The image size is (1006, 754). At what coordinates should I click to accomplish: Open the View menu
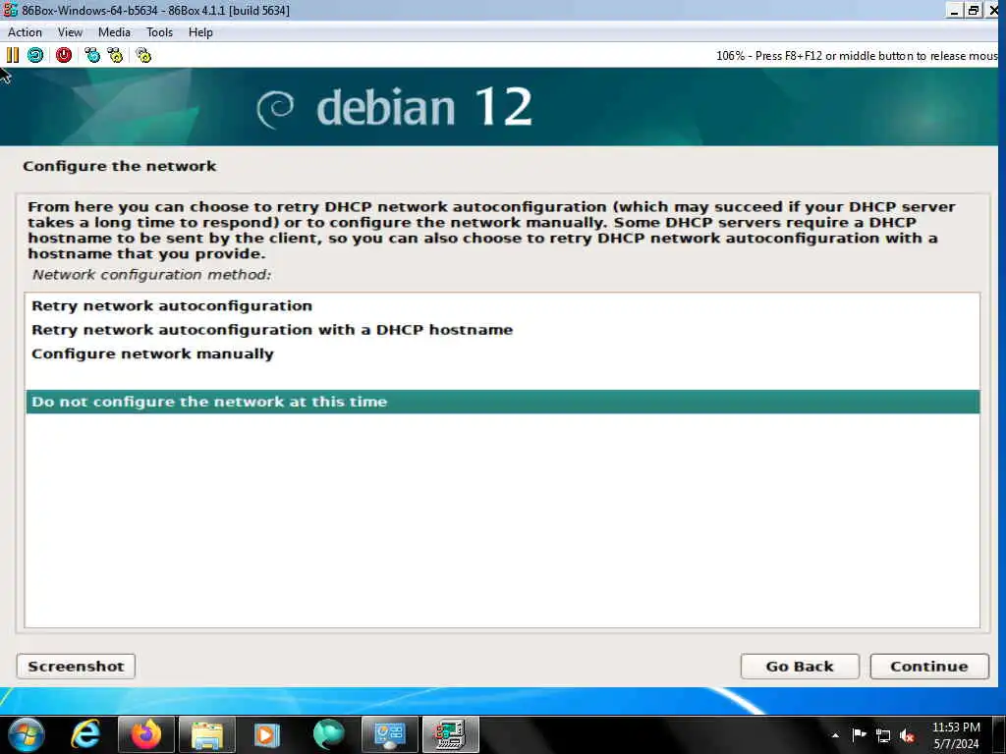pyautogui.click(x=70, y=32)
